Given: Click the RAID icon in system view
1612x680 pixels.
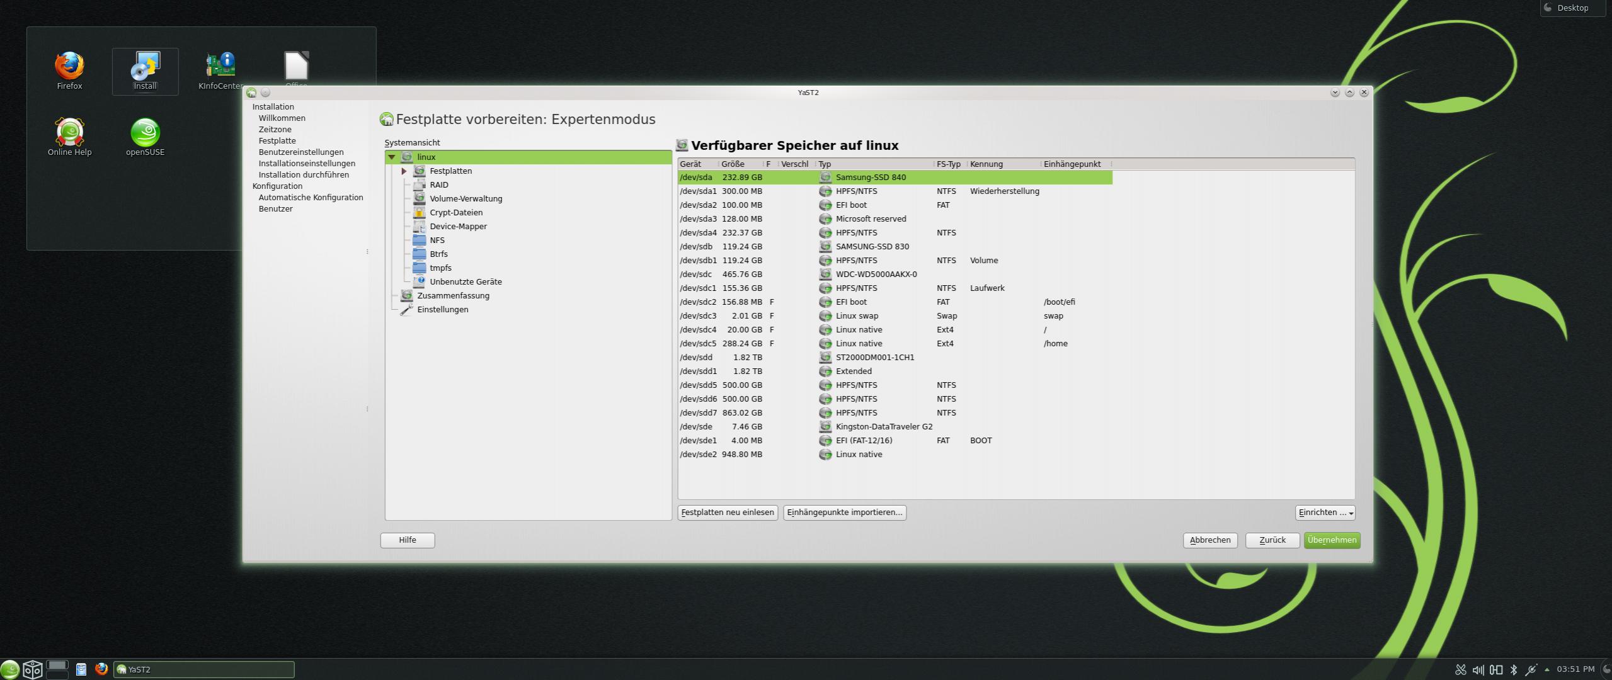Looking at the screenshot, I should (420, 185).
